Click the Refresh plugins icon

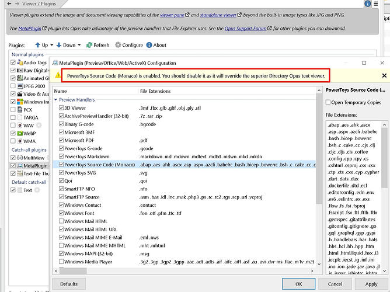pyautogui.click(x=89, y=45)
